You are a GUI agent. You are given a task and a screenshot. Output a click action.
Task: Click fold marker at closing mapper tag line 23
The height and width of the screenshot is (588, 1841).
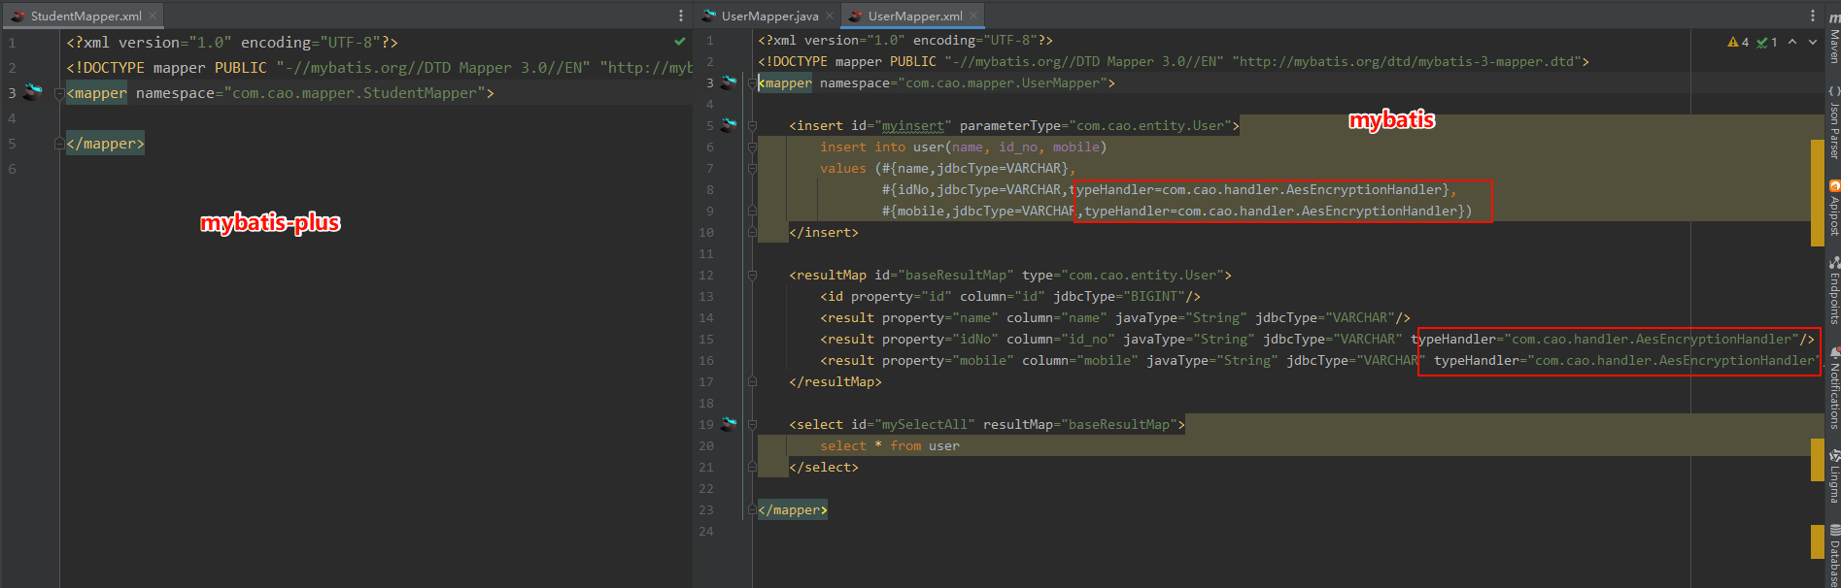click(752, 509)
